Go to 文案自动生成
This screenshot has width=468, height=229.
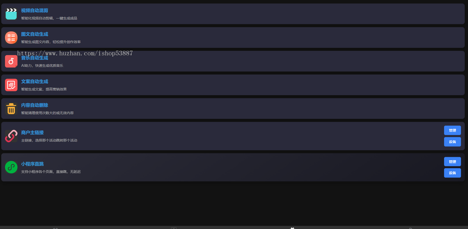point(35,82)
